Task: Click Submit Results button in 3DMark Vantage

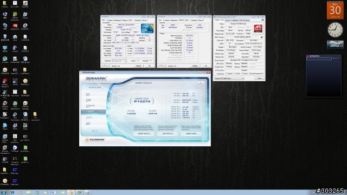Action: 144,134
